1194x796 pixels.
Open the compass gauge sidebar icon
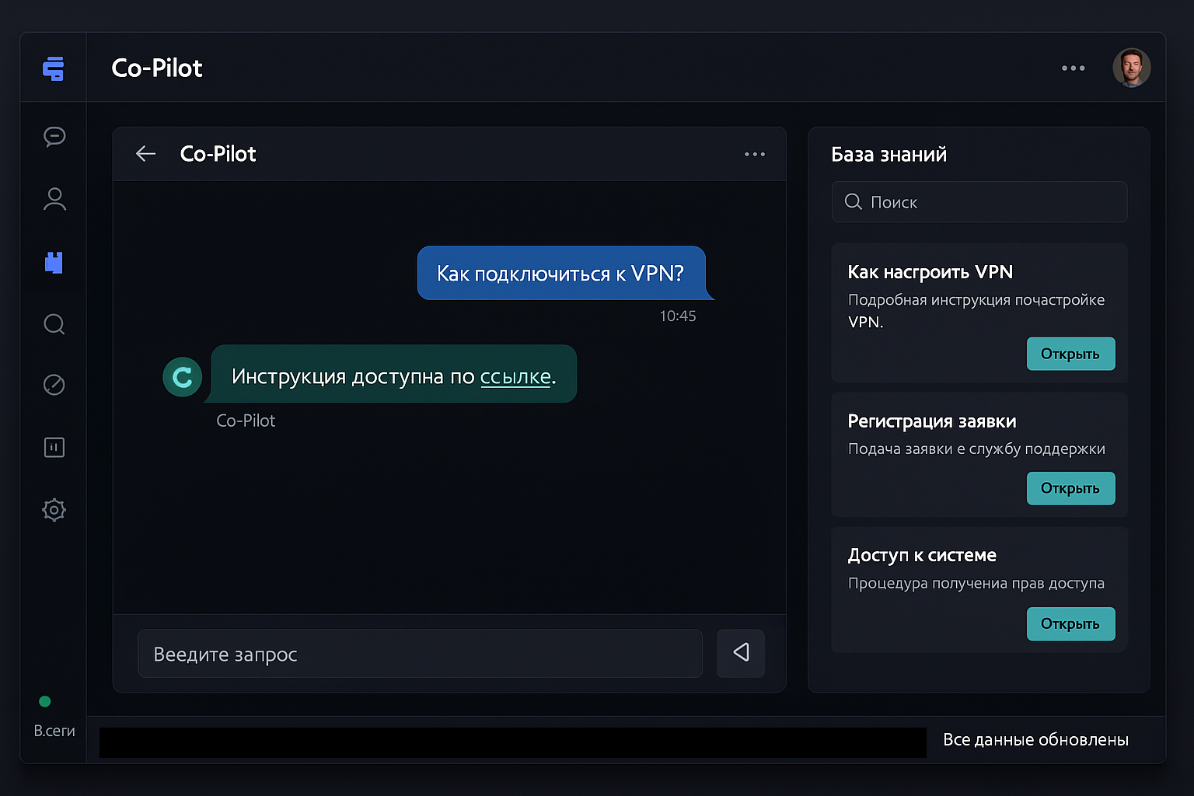pyautogui.click(x=54, y=385)
